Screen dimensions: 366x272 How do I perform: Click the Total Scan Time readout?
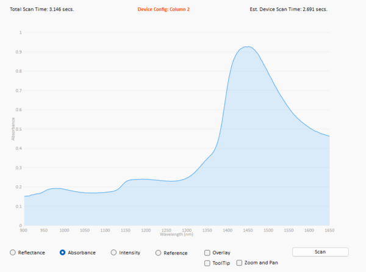(42, 9)
